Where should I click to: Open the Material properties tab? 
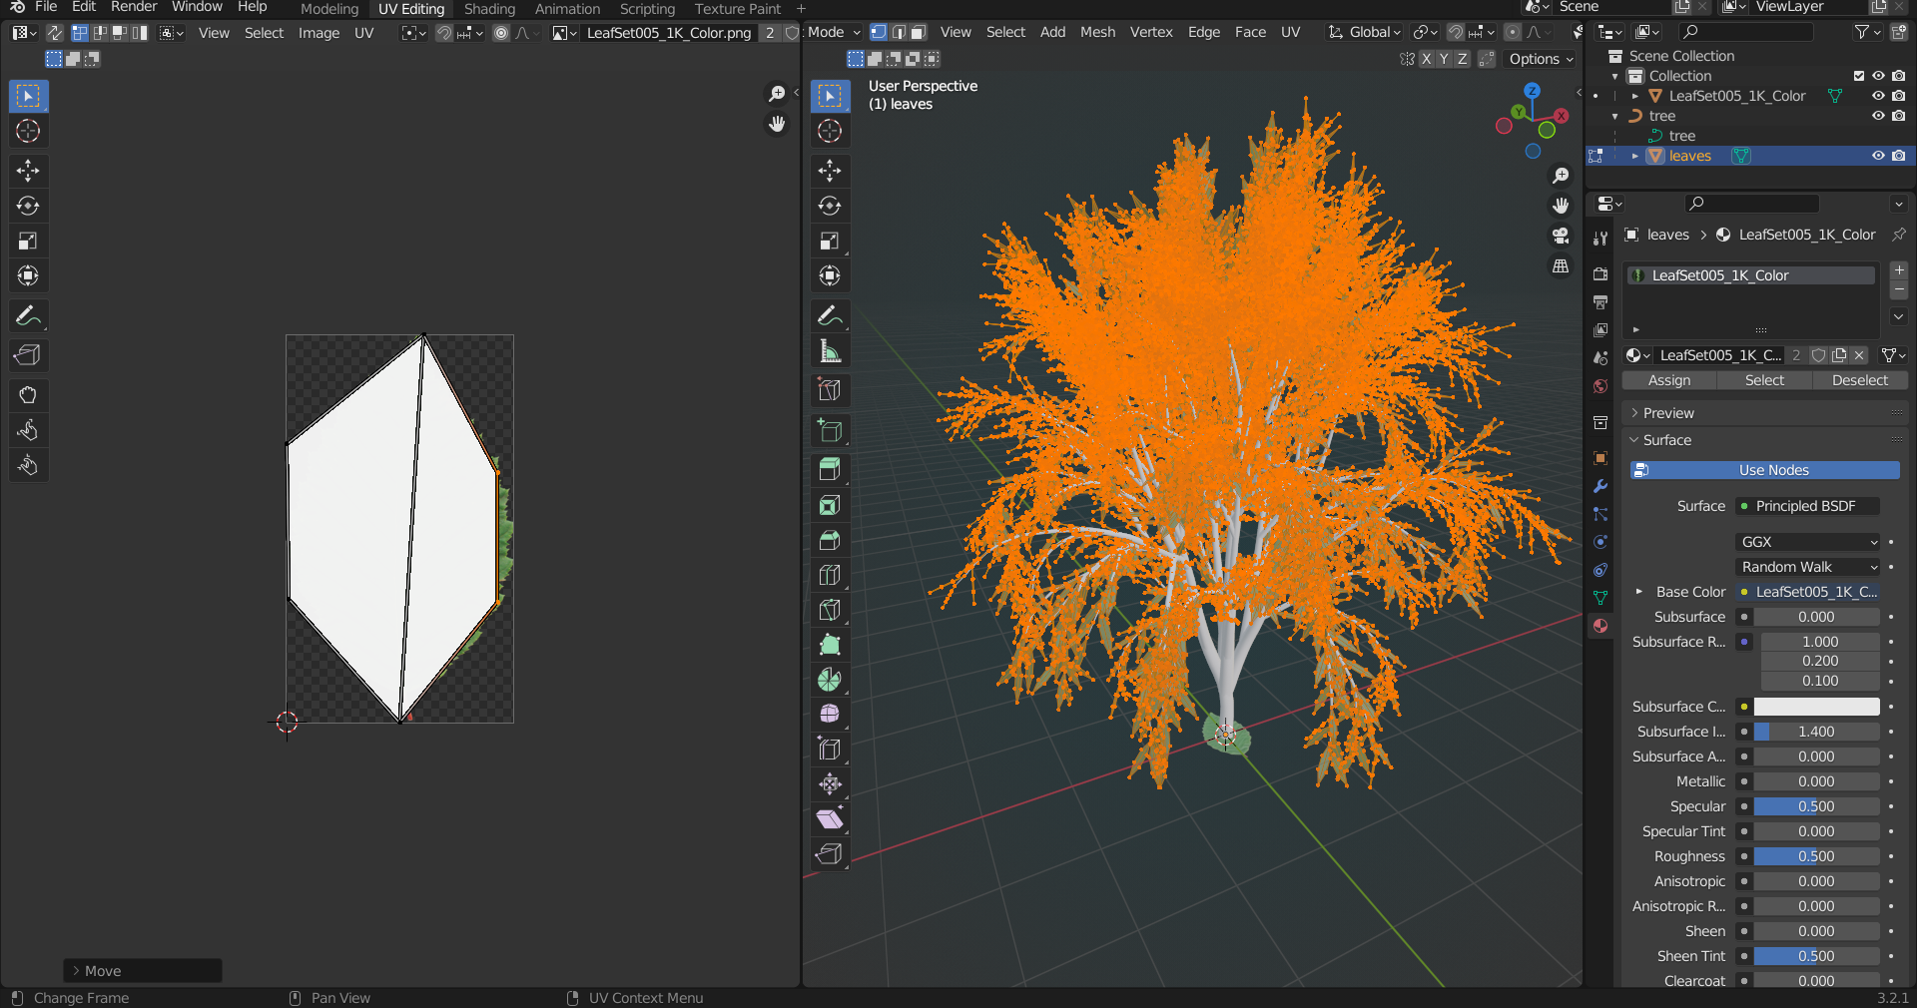[1600, 626]
